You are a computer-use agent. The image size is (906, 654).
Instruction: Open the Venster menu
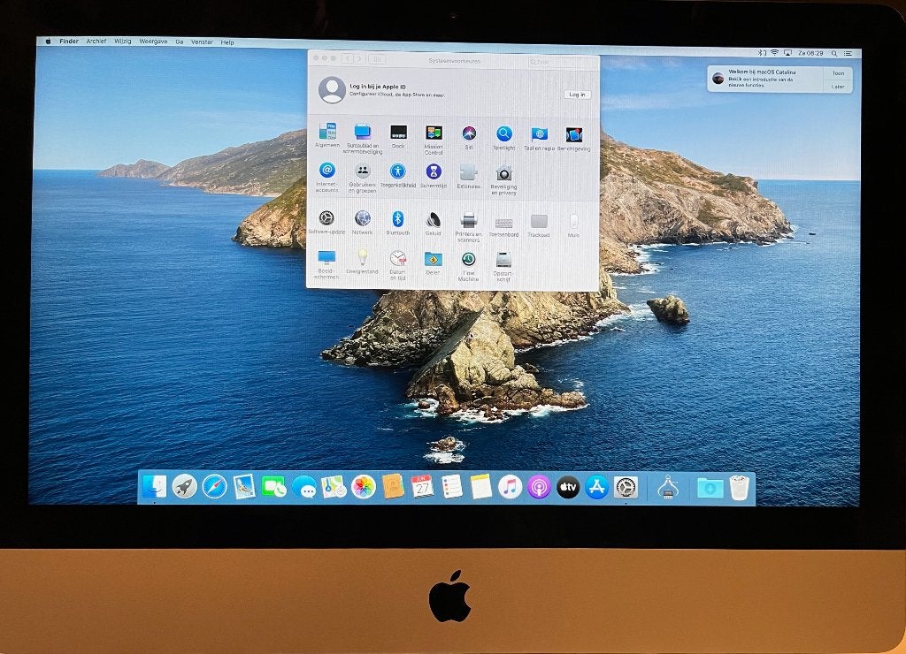click(x=203, y=42)
